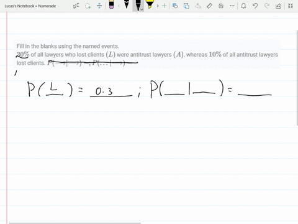The width and height of the screenshot is (298, 224).
Task: Choose the insert space tool
Action: pos(99,6)
